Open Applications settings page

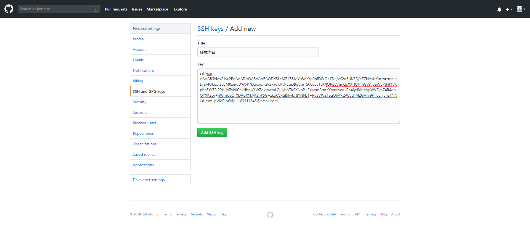160,165
